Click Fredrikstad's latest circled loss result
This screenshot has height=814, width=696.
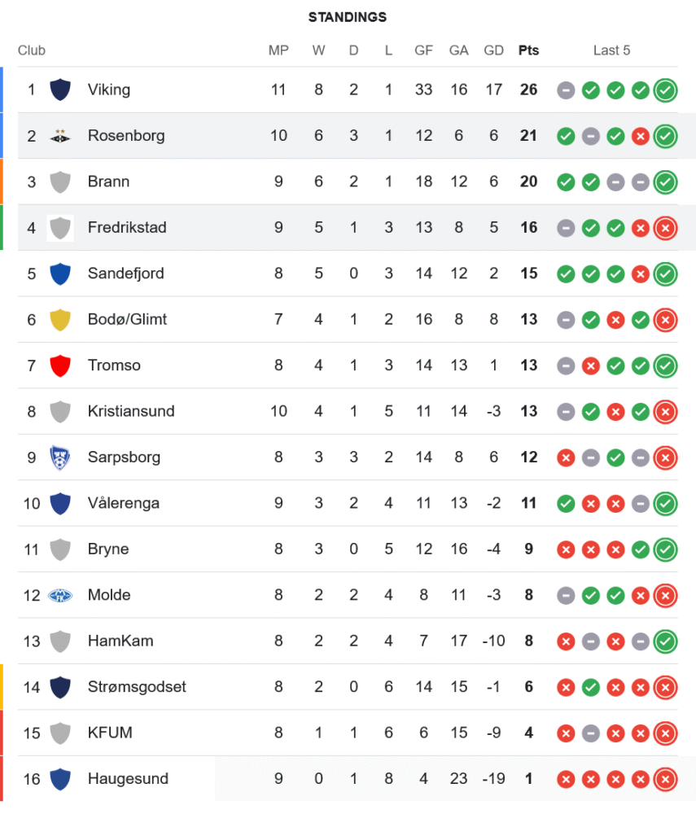(665, 227)
